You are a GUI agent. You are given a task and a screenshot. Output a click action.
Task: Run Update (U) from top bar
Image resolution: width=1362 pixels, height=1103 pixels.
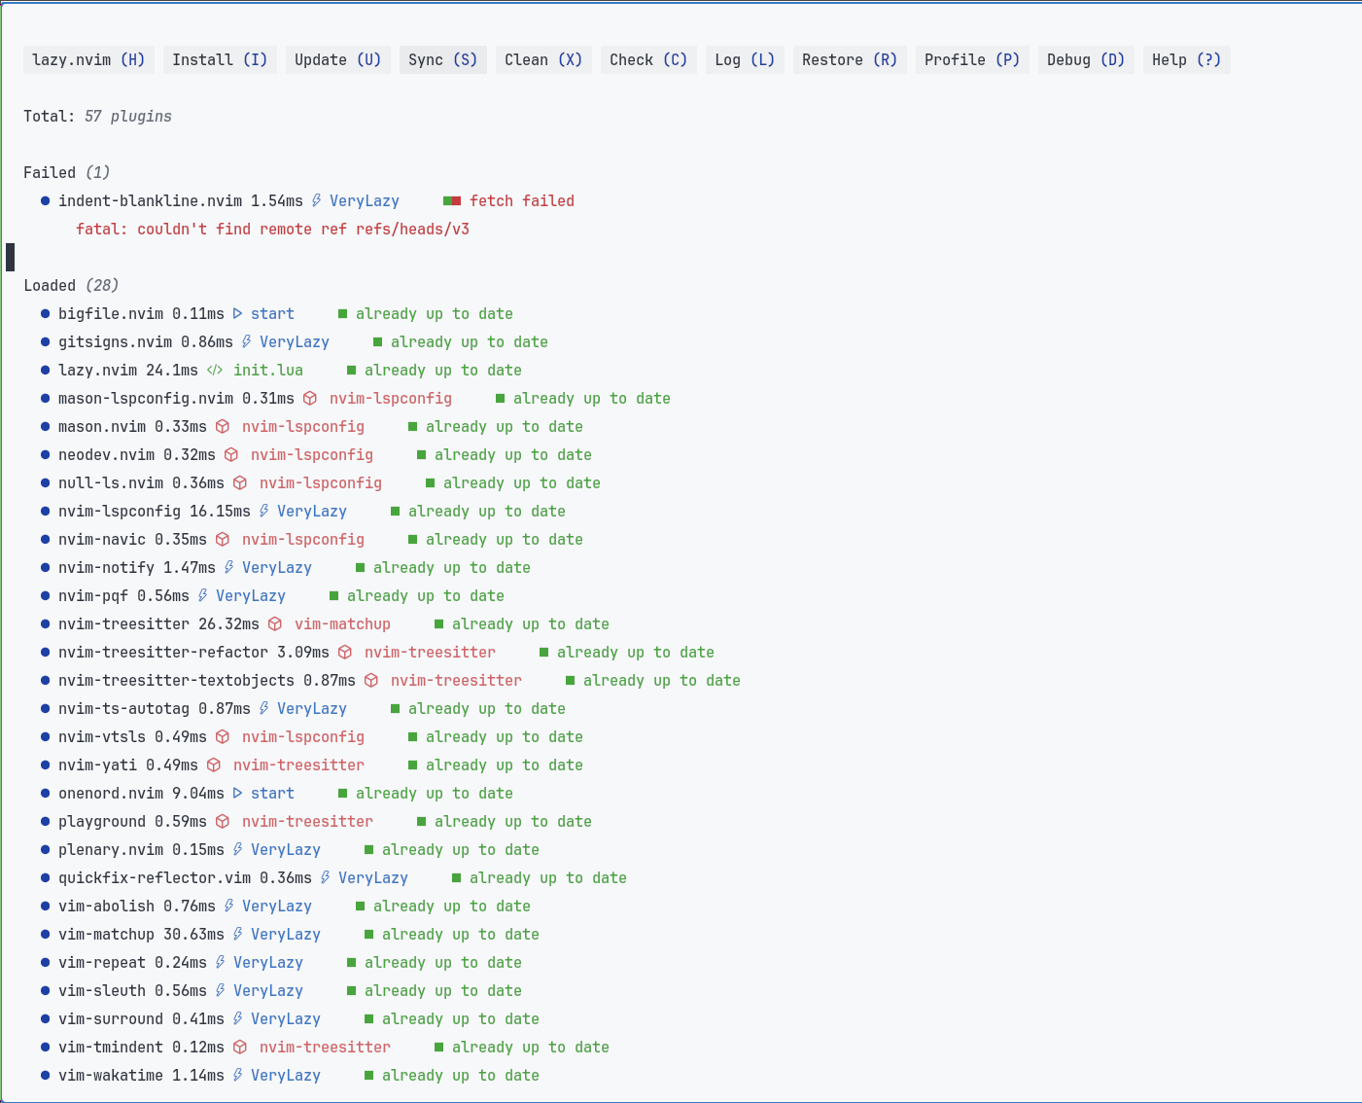pyautogui.click(x=338, y=59)
